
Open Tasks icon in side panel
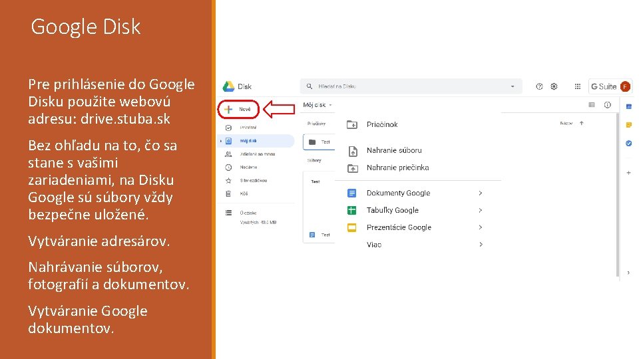629,144
